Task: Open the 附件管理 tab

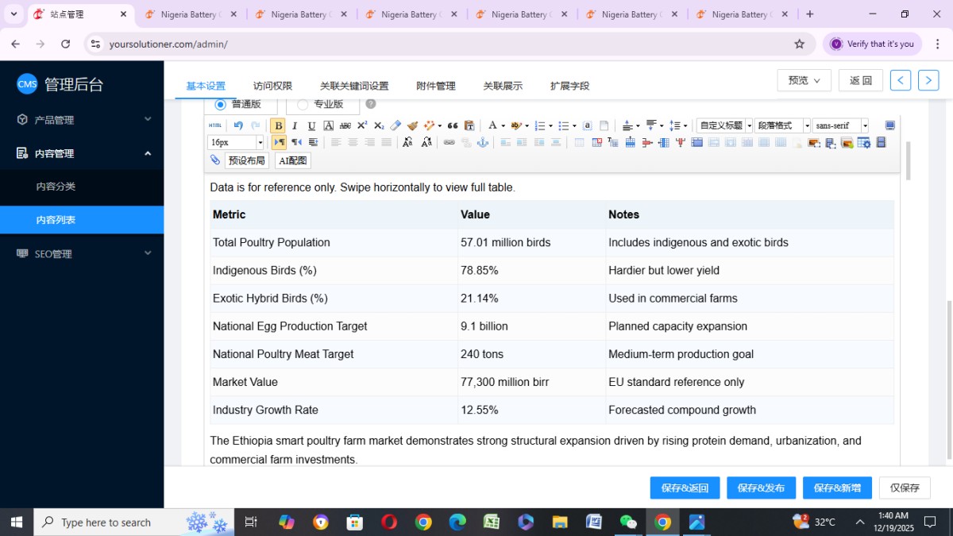Action: click(436, 86)
